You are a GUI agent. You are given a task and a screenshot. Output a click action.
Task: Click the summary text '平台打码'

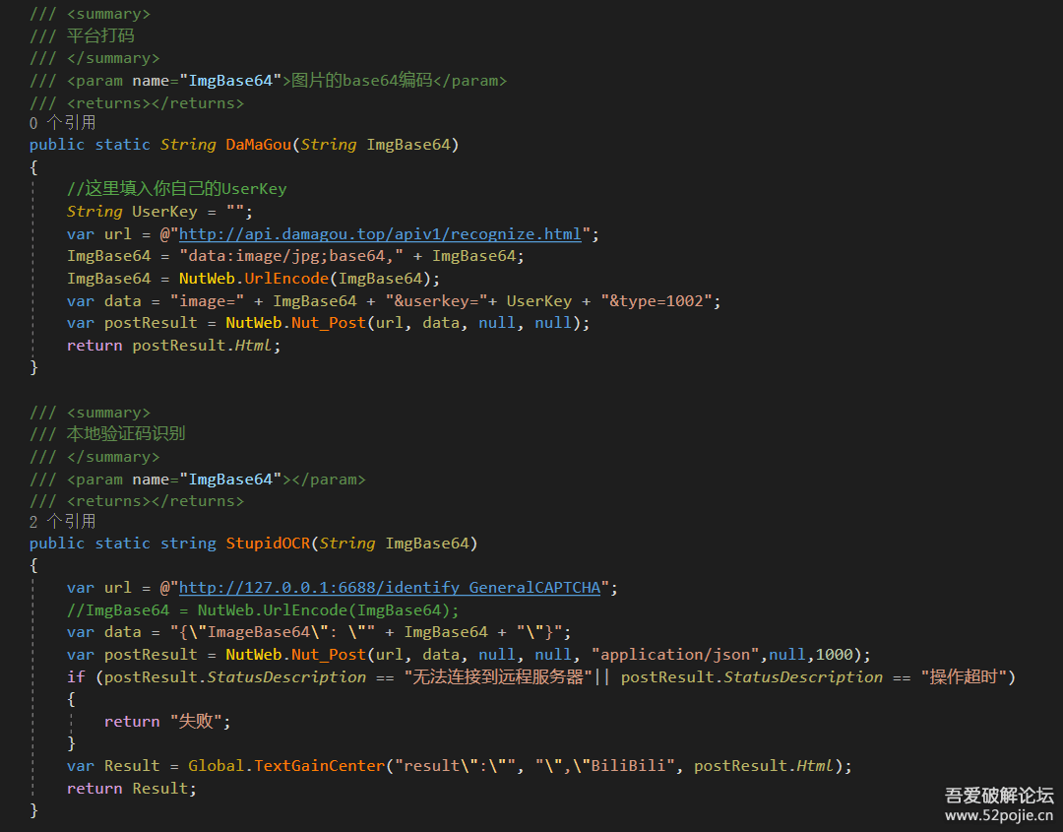coord(100,35)
